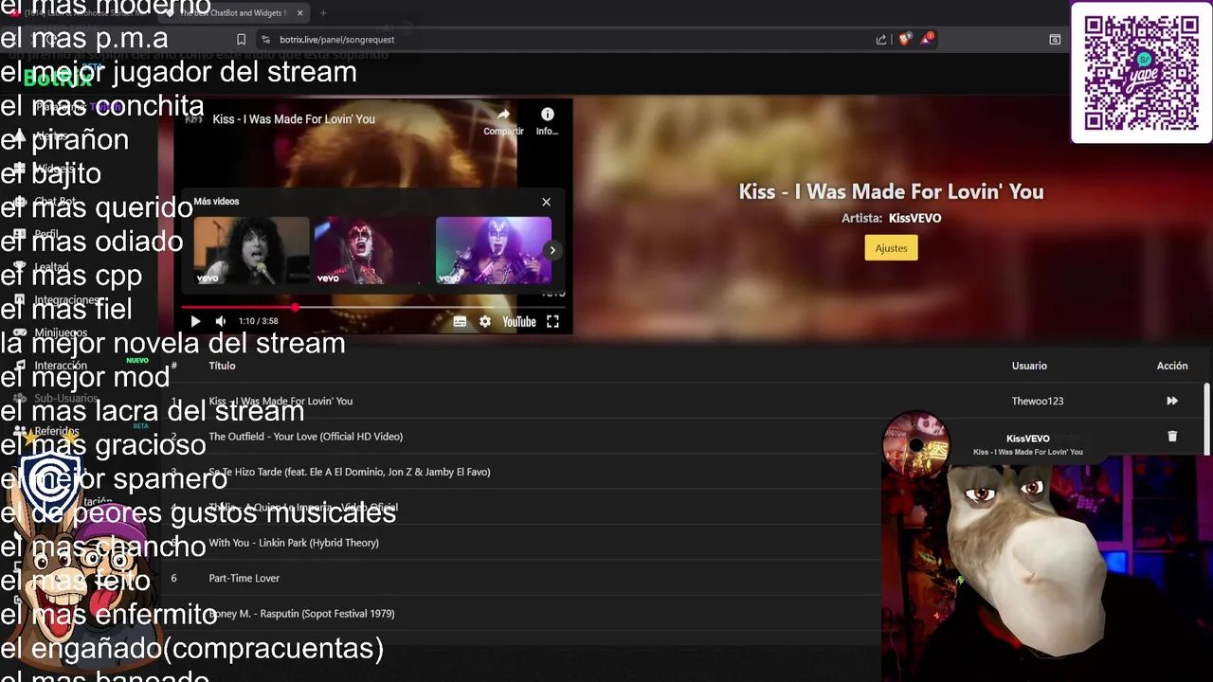The image size is (1213, 682).
Task: Click the Usuario column header
Action: 1029,366
